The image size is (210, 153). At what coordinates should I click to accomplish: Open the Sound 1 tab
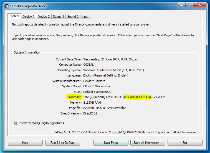tap(58, 17)
